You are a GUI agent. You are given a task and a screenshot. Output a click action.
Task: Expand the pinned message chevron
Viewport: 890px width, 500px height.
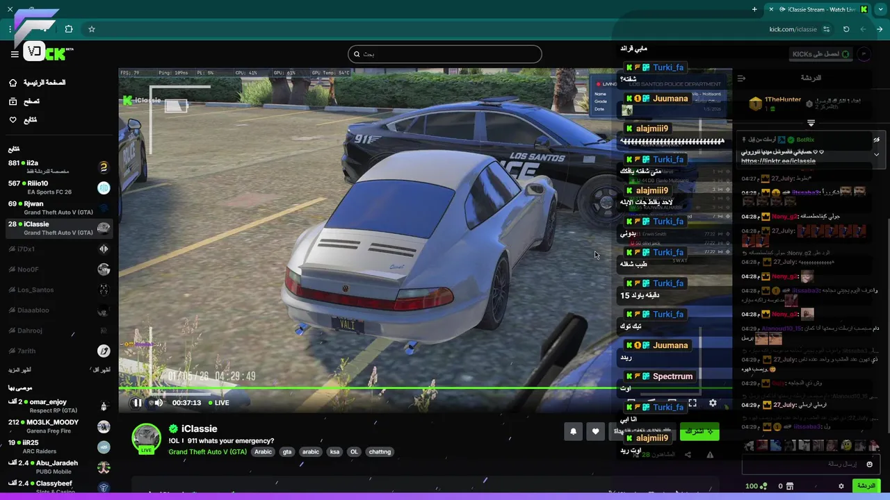tap(876, 155)
